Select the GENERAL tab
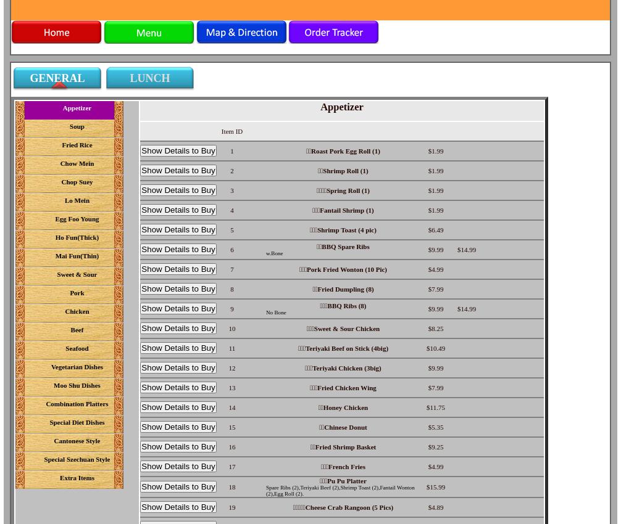This screenshot has width=621, height=524. pos(57,79)
